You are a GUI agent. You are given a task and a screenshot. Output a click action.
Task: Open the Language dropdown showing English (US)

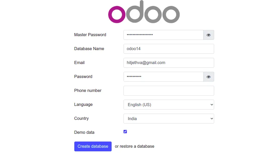[x=169, y=105]
